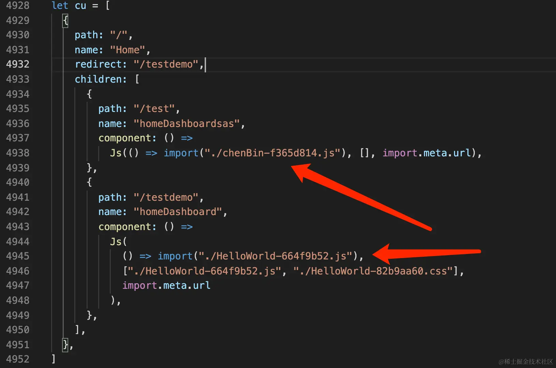This screenshot has height=368, width=556.
Task: Click line number 4949 in the gutter
Action: 18,315
